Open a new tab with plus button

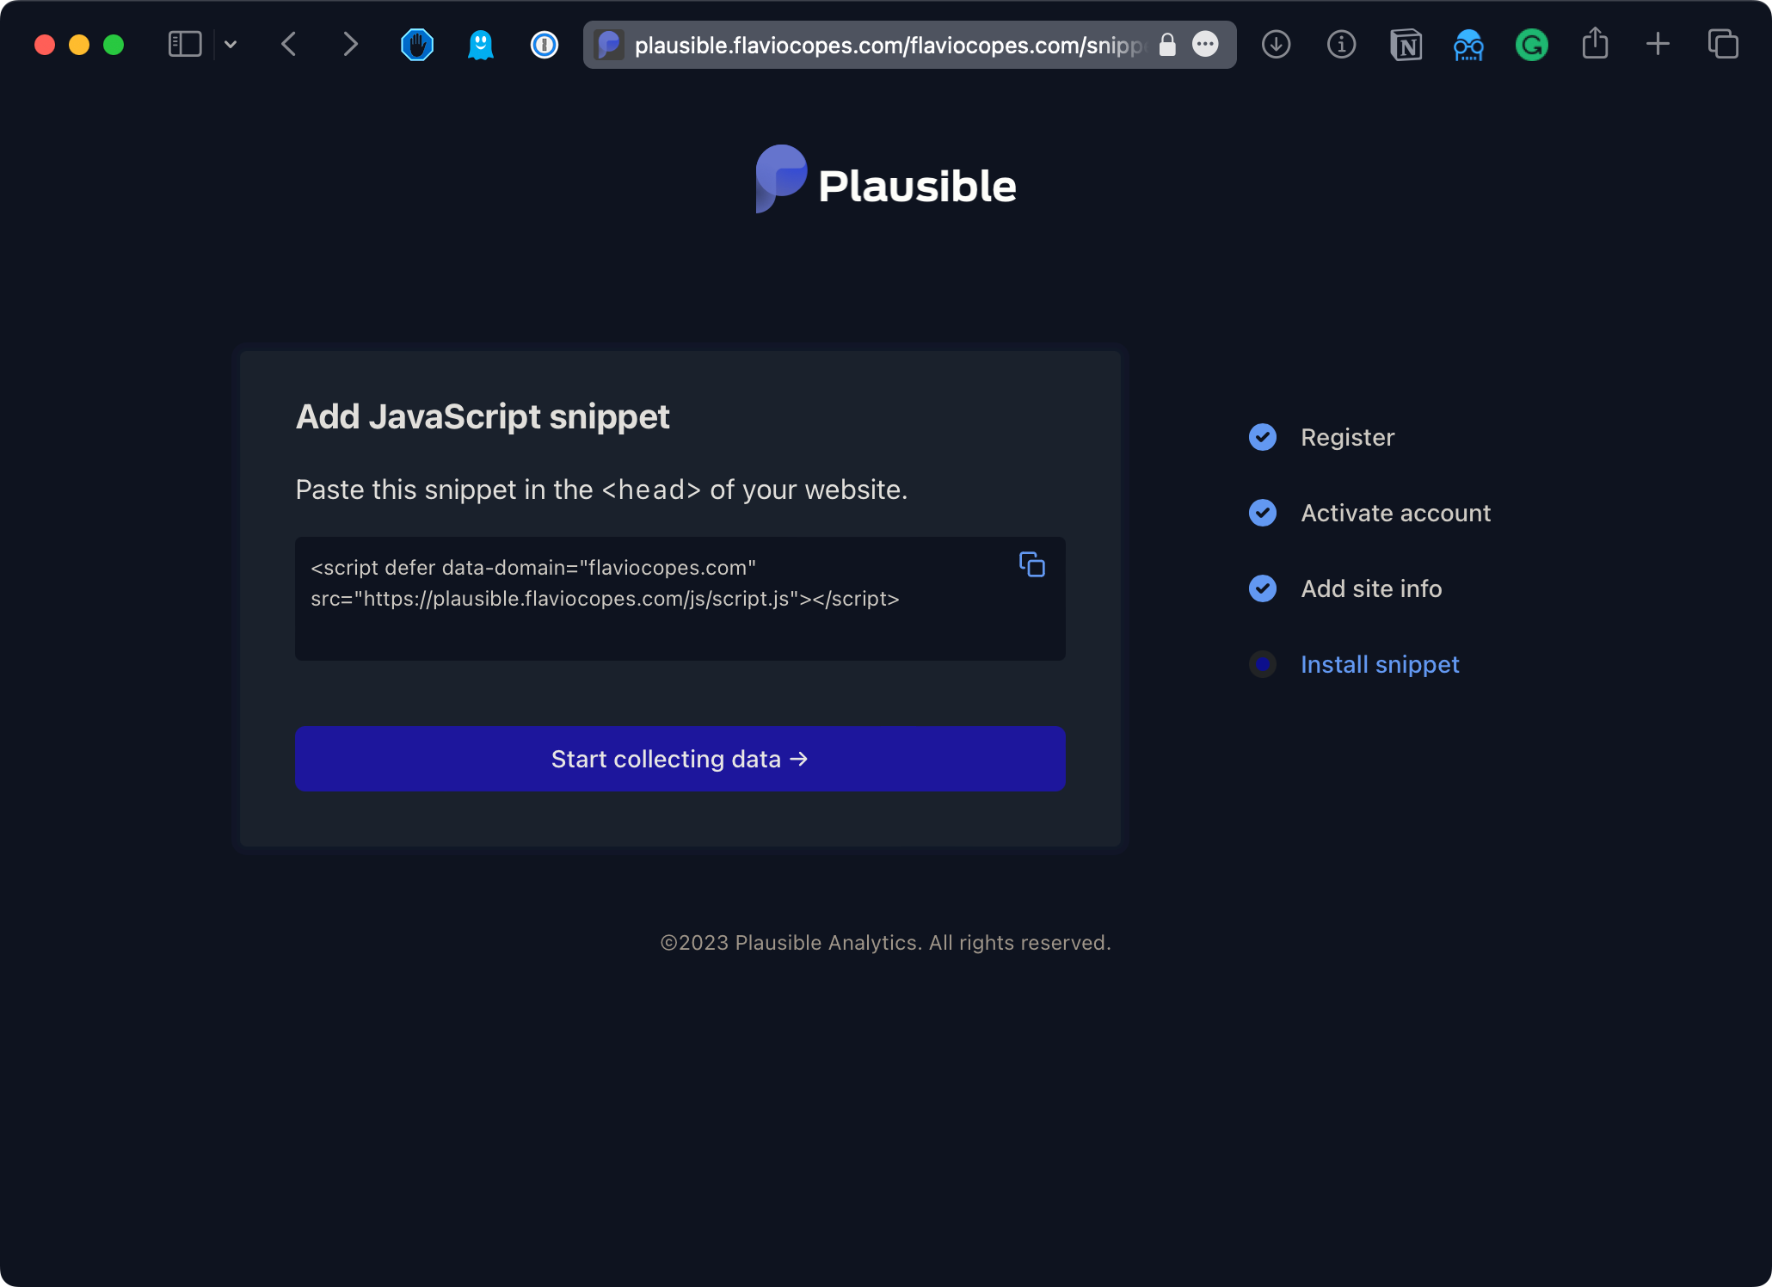[x=1658, y=44]
